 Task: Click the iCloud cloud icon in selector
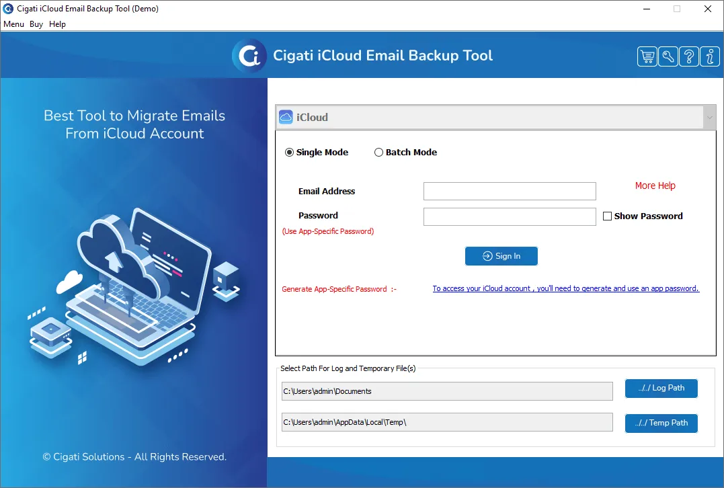tap(286, 117)
